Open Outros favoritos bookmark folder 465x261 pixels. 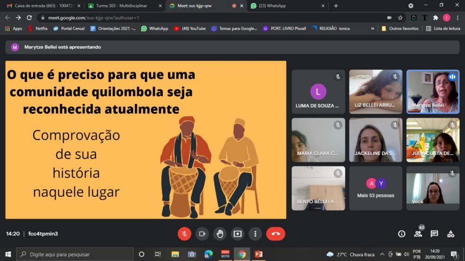tap(400, 28)
